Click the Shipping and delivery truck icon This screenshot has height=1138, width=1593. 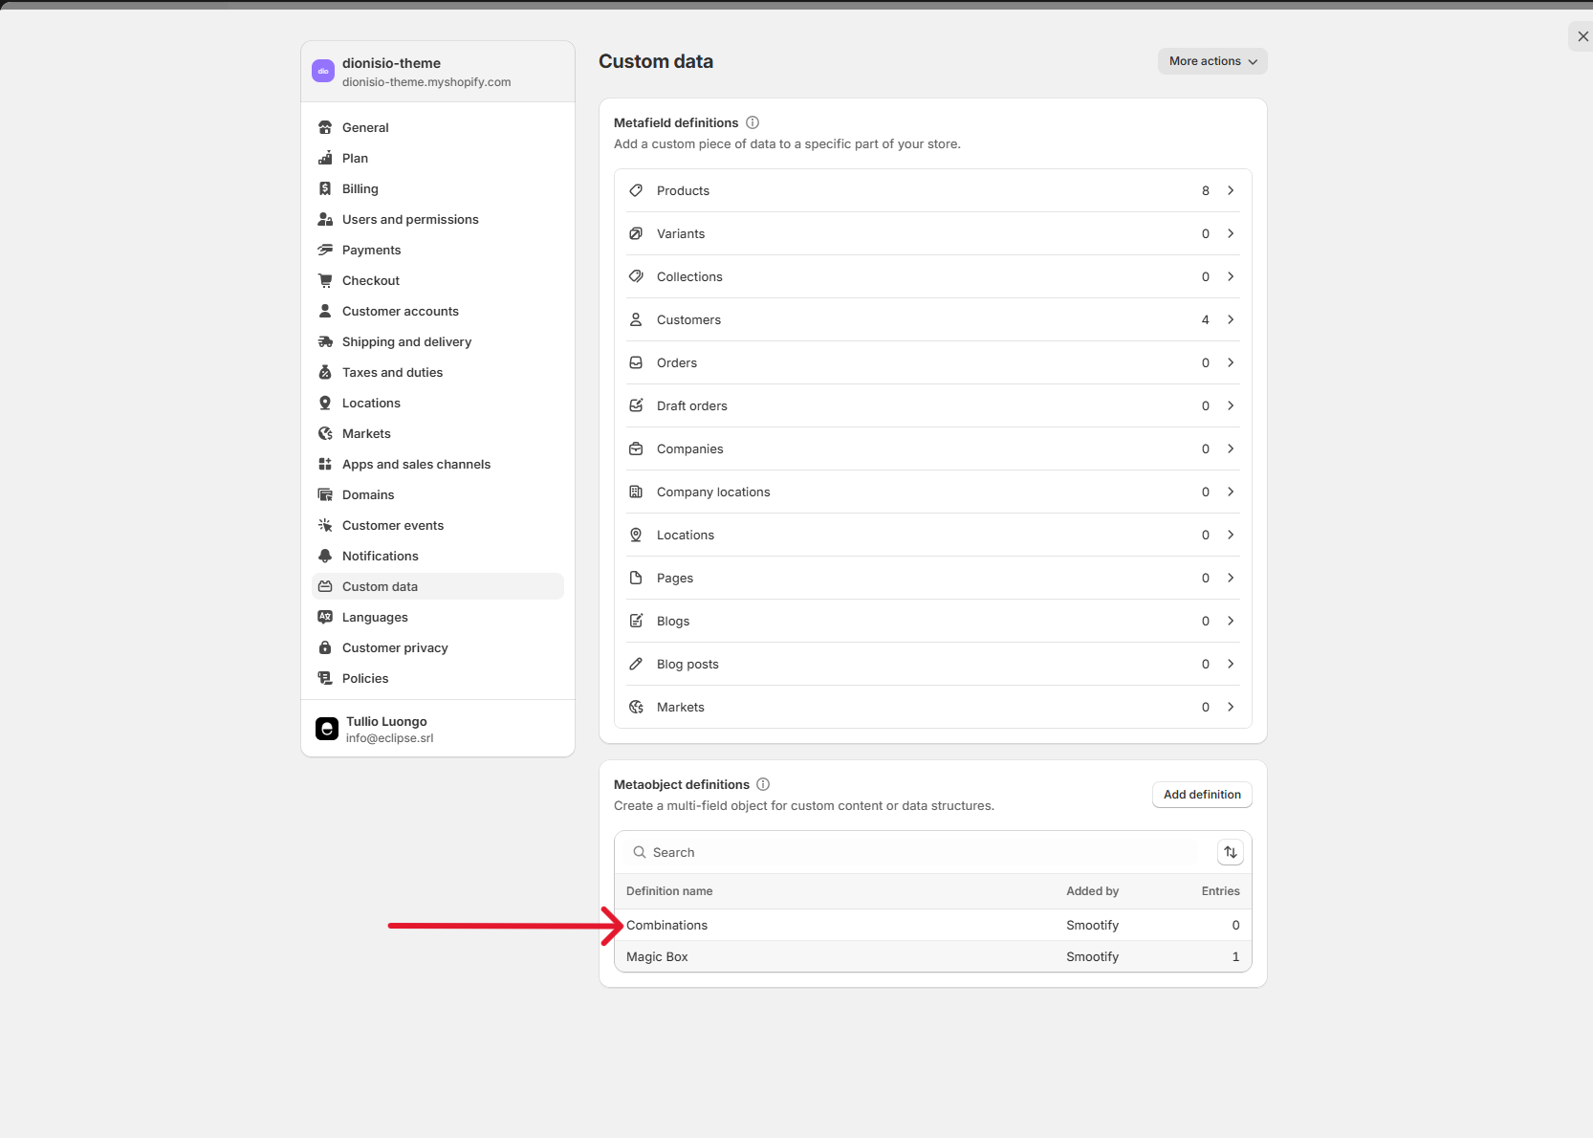[x=325, y=341]
